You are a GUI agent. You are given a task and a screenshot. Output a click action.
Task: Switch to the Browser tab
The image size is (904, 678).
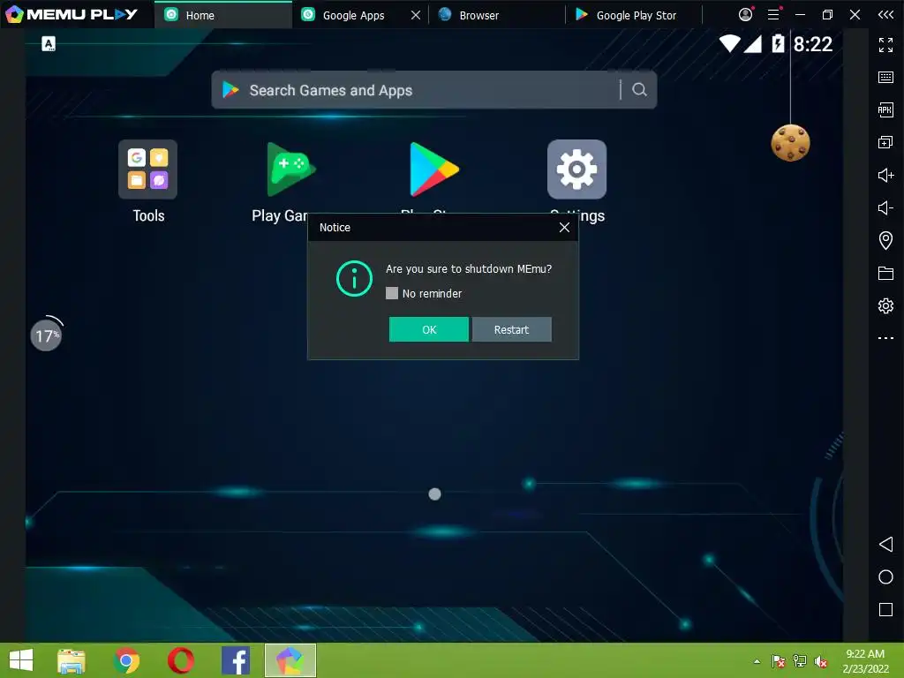pyautogui.click(x=496, y=15)
